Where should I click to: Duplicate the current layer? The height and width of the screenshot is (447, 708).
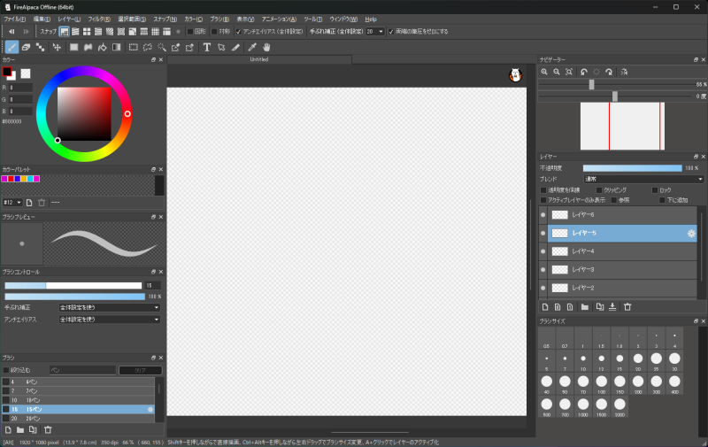(600, 307)
